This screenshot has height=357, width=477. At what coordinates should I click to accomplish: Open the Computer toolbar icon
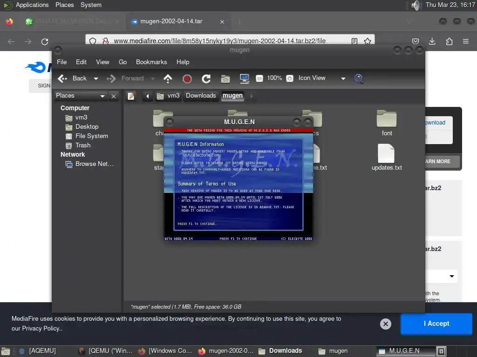tap(244, 79)
